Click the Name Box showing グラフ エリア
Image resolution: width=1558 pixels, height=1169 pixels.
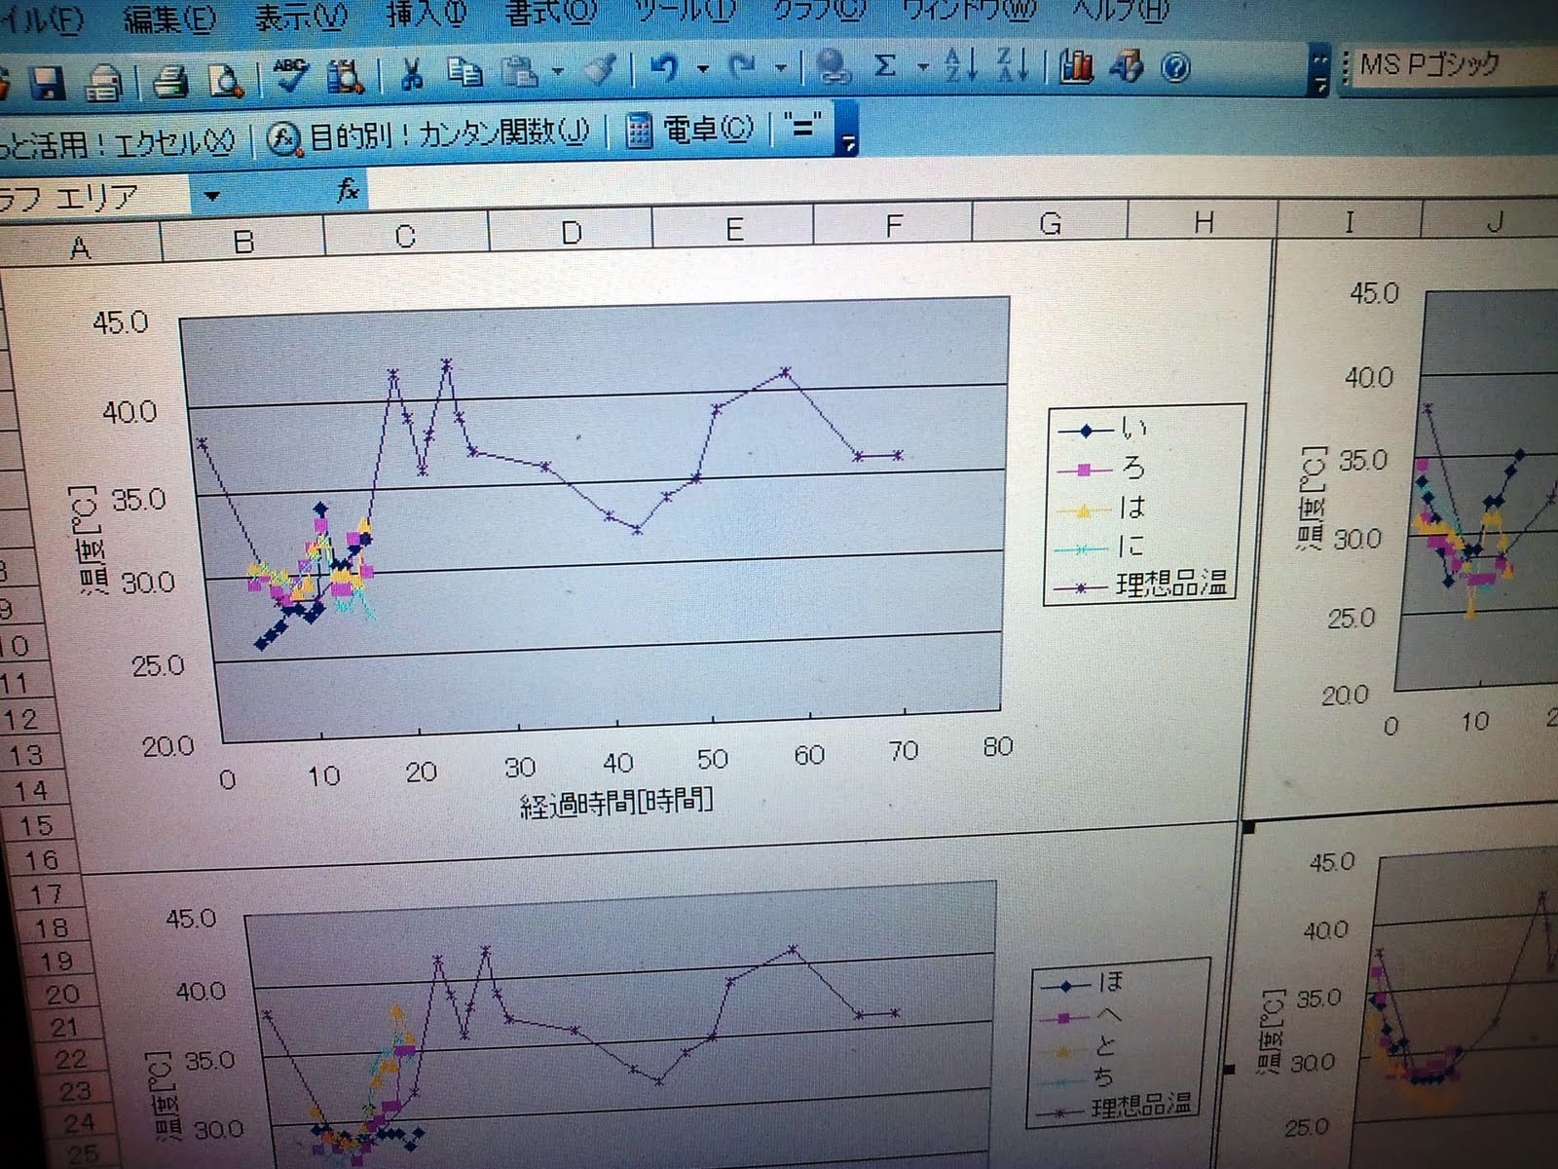(x=95, y=198)
